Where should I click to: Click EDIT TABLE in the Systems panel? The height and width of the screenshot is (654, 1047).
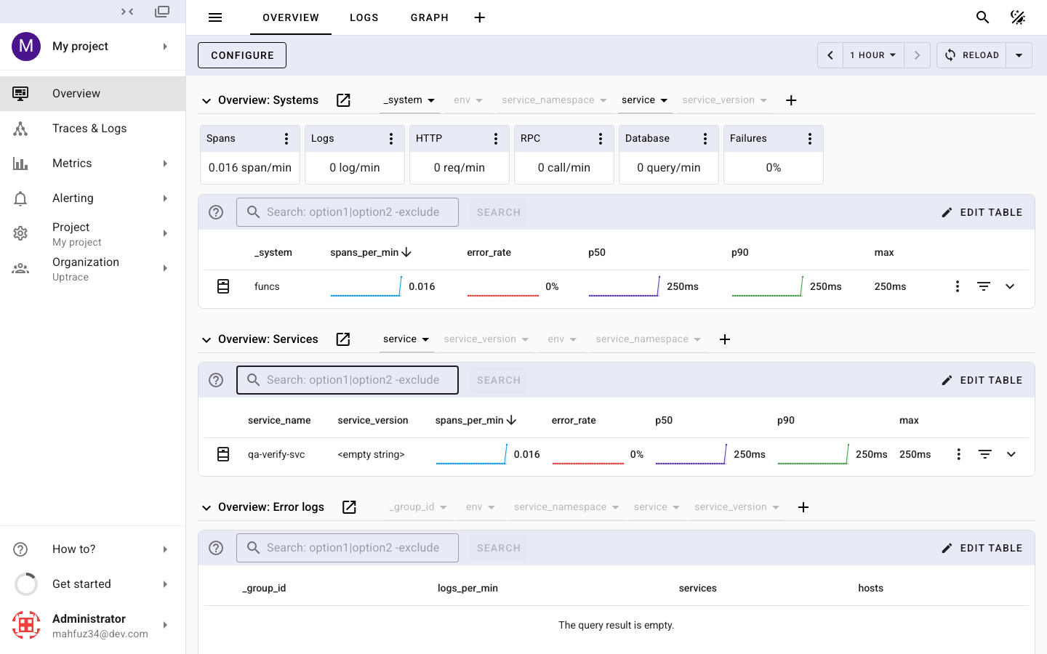(x=982, y=212)
